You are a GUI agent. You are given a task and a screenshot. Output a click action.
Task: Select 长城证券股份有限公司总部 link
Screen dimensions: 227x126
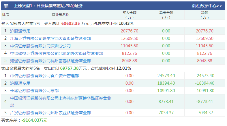tap(34, 91)
